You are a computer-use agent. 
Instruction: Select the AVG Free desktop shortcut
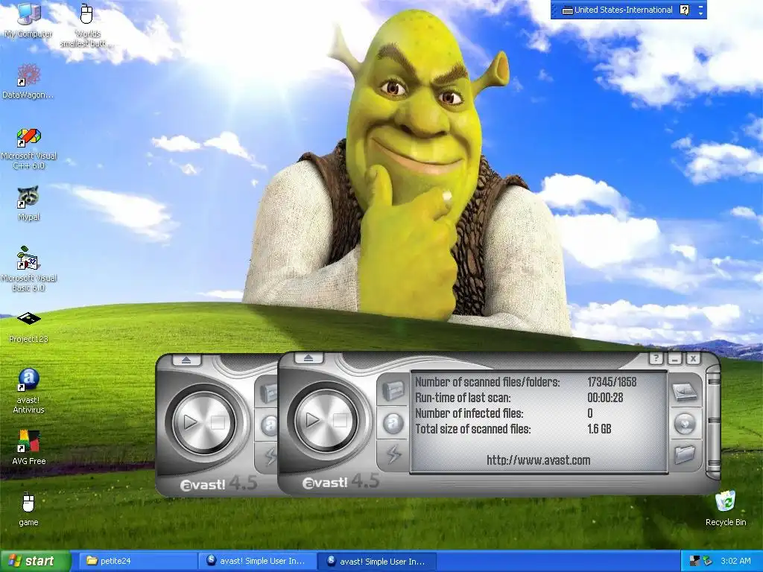point(28,447)
